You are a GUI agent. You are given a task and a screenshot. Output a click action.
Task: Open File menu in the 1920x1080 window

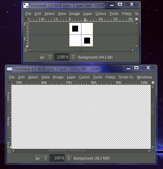12,77
